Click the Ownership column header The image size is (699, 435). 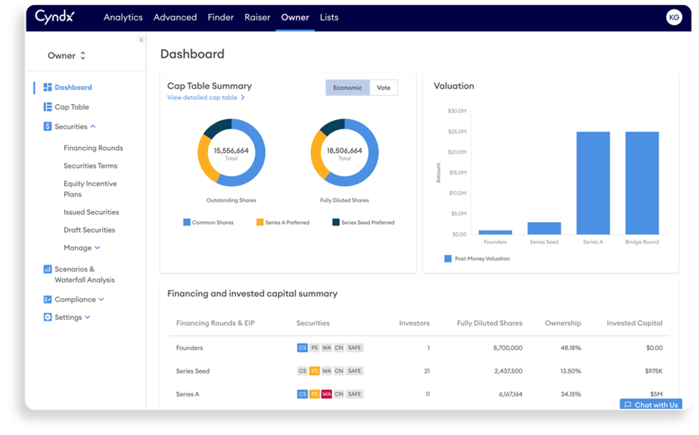[563, 323]
